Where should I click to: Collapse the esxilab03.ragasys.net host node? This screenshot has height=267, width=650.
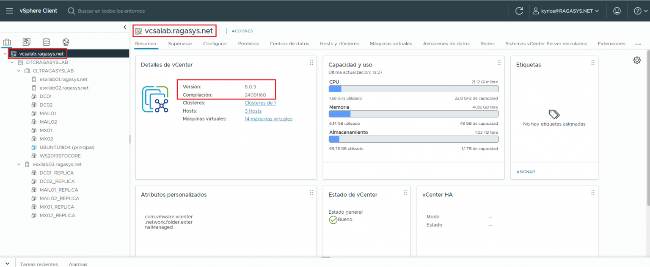point(19,164)
